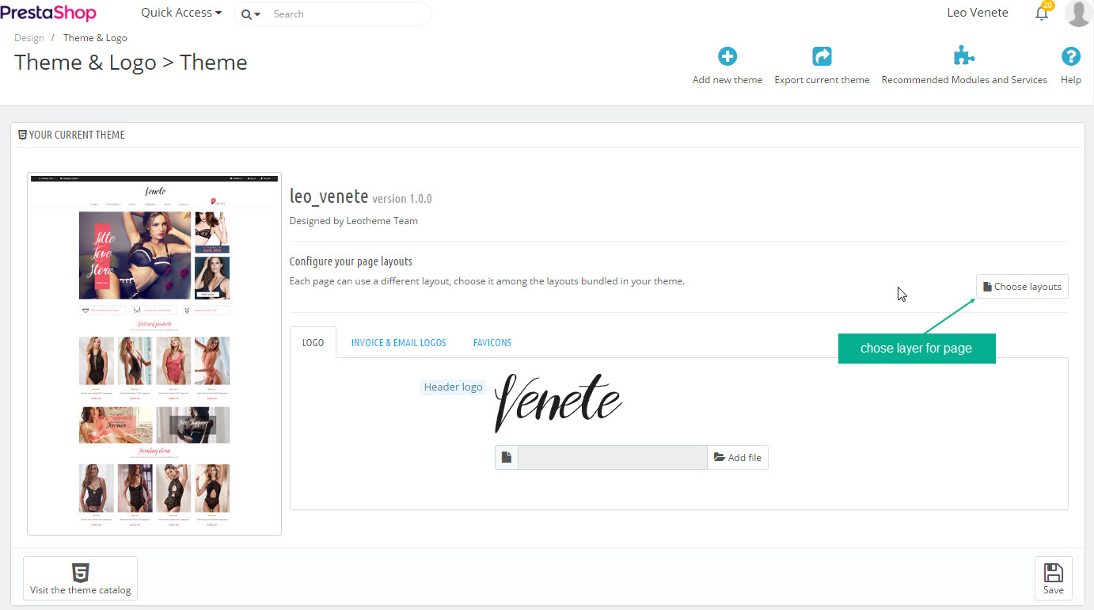
Task: Click the Export current theme icon
Action: pyautogui.click(x=822, y=57)
